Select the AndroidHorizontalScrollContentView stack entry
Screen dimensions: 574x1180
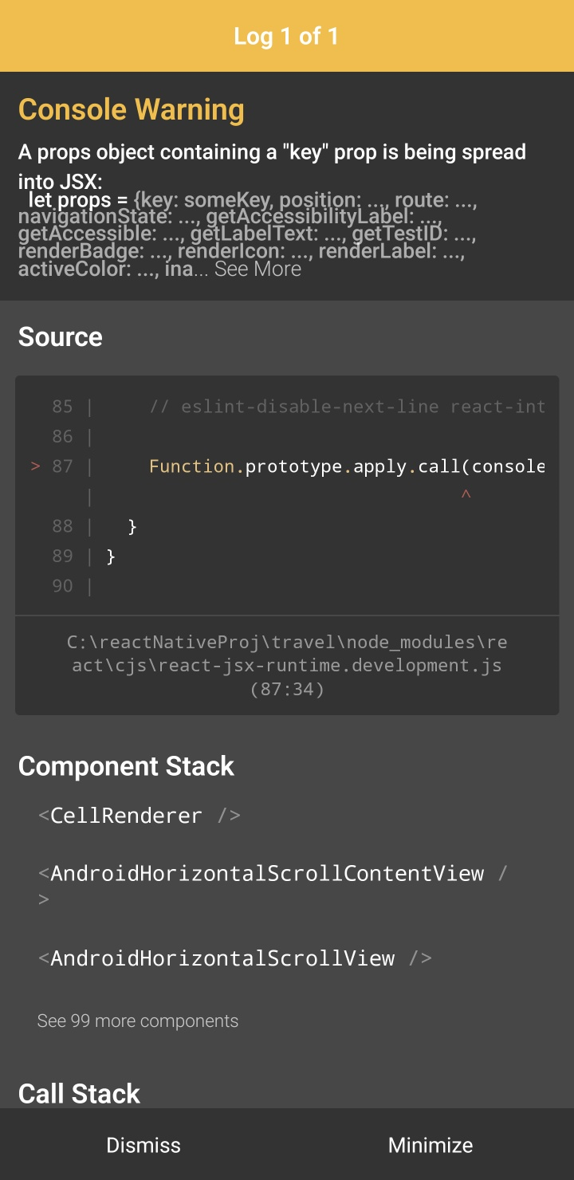(267, 874)
